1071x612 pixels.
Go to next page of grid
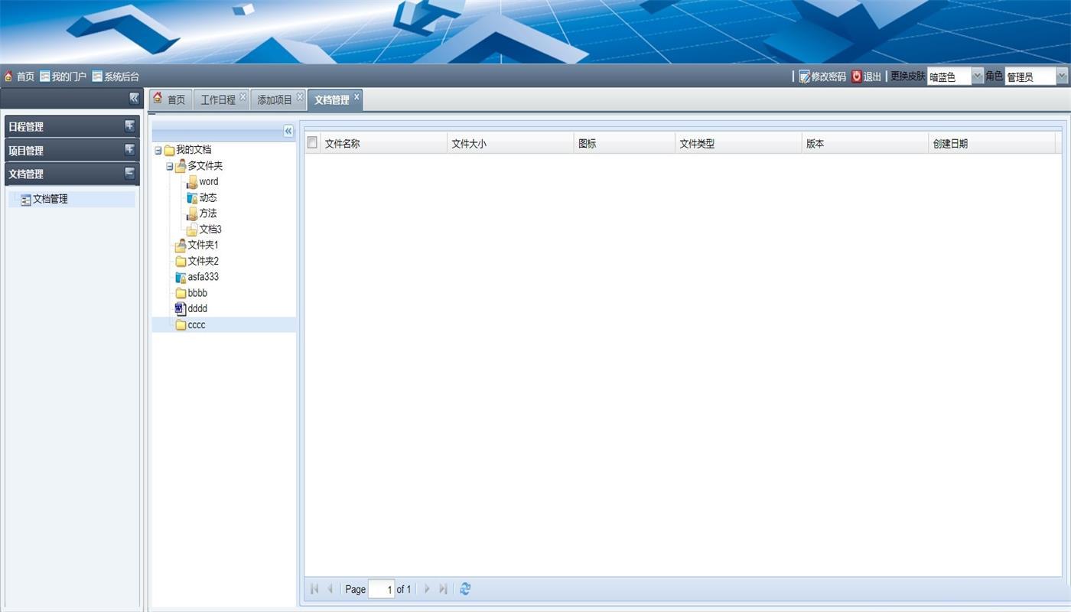(427, 589)
